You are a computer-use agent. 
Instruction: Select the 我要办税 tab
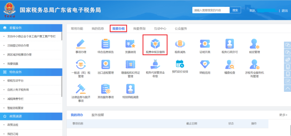coord(118,29)
